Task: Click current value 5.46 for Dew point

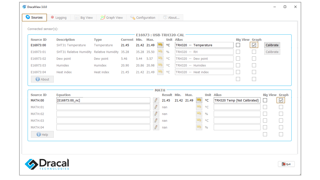Action: point(124,59)
